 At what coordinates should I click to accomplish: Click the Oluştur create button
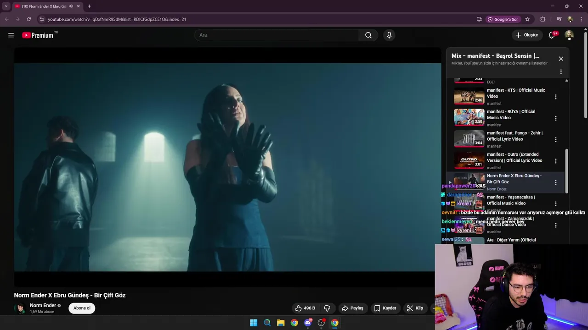tap(526, 35)
